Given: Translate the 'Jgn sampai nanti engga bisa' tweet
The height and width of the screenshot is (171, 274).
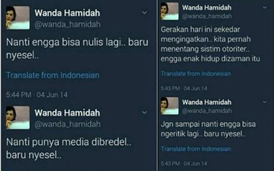Looking at the screenshot, I should tap(196, 149).
